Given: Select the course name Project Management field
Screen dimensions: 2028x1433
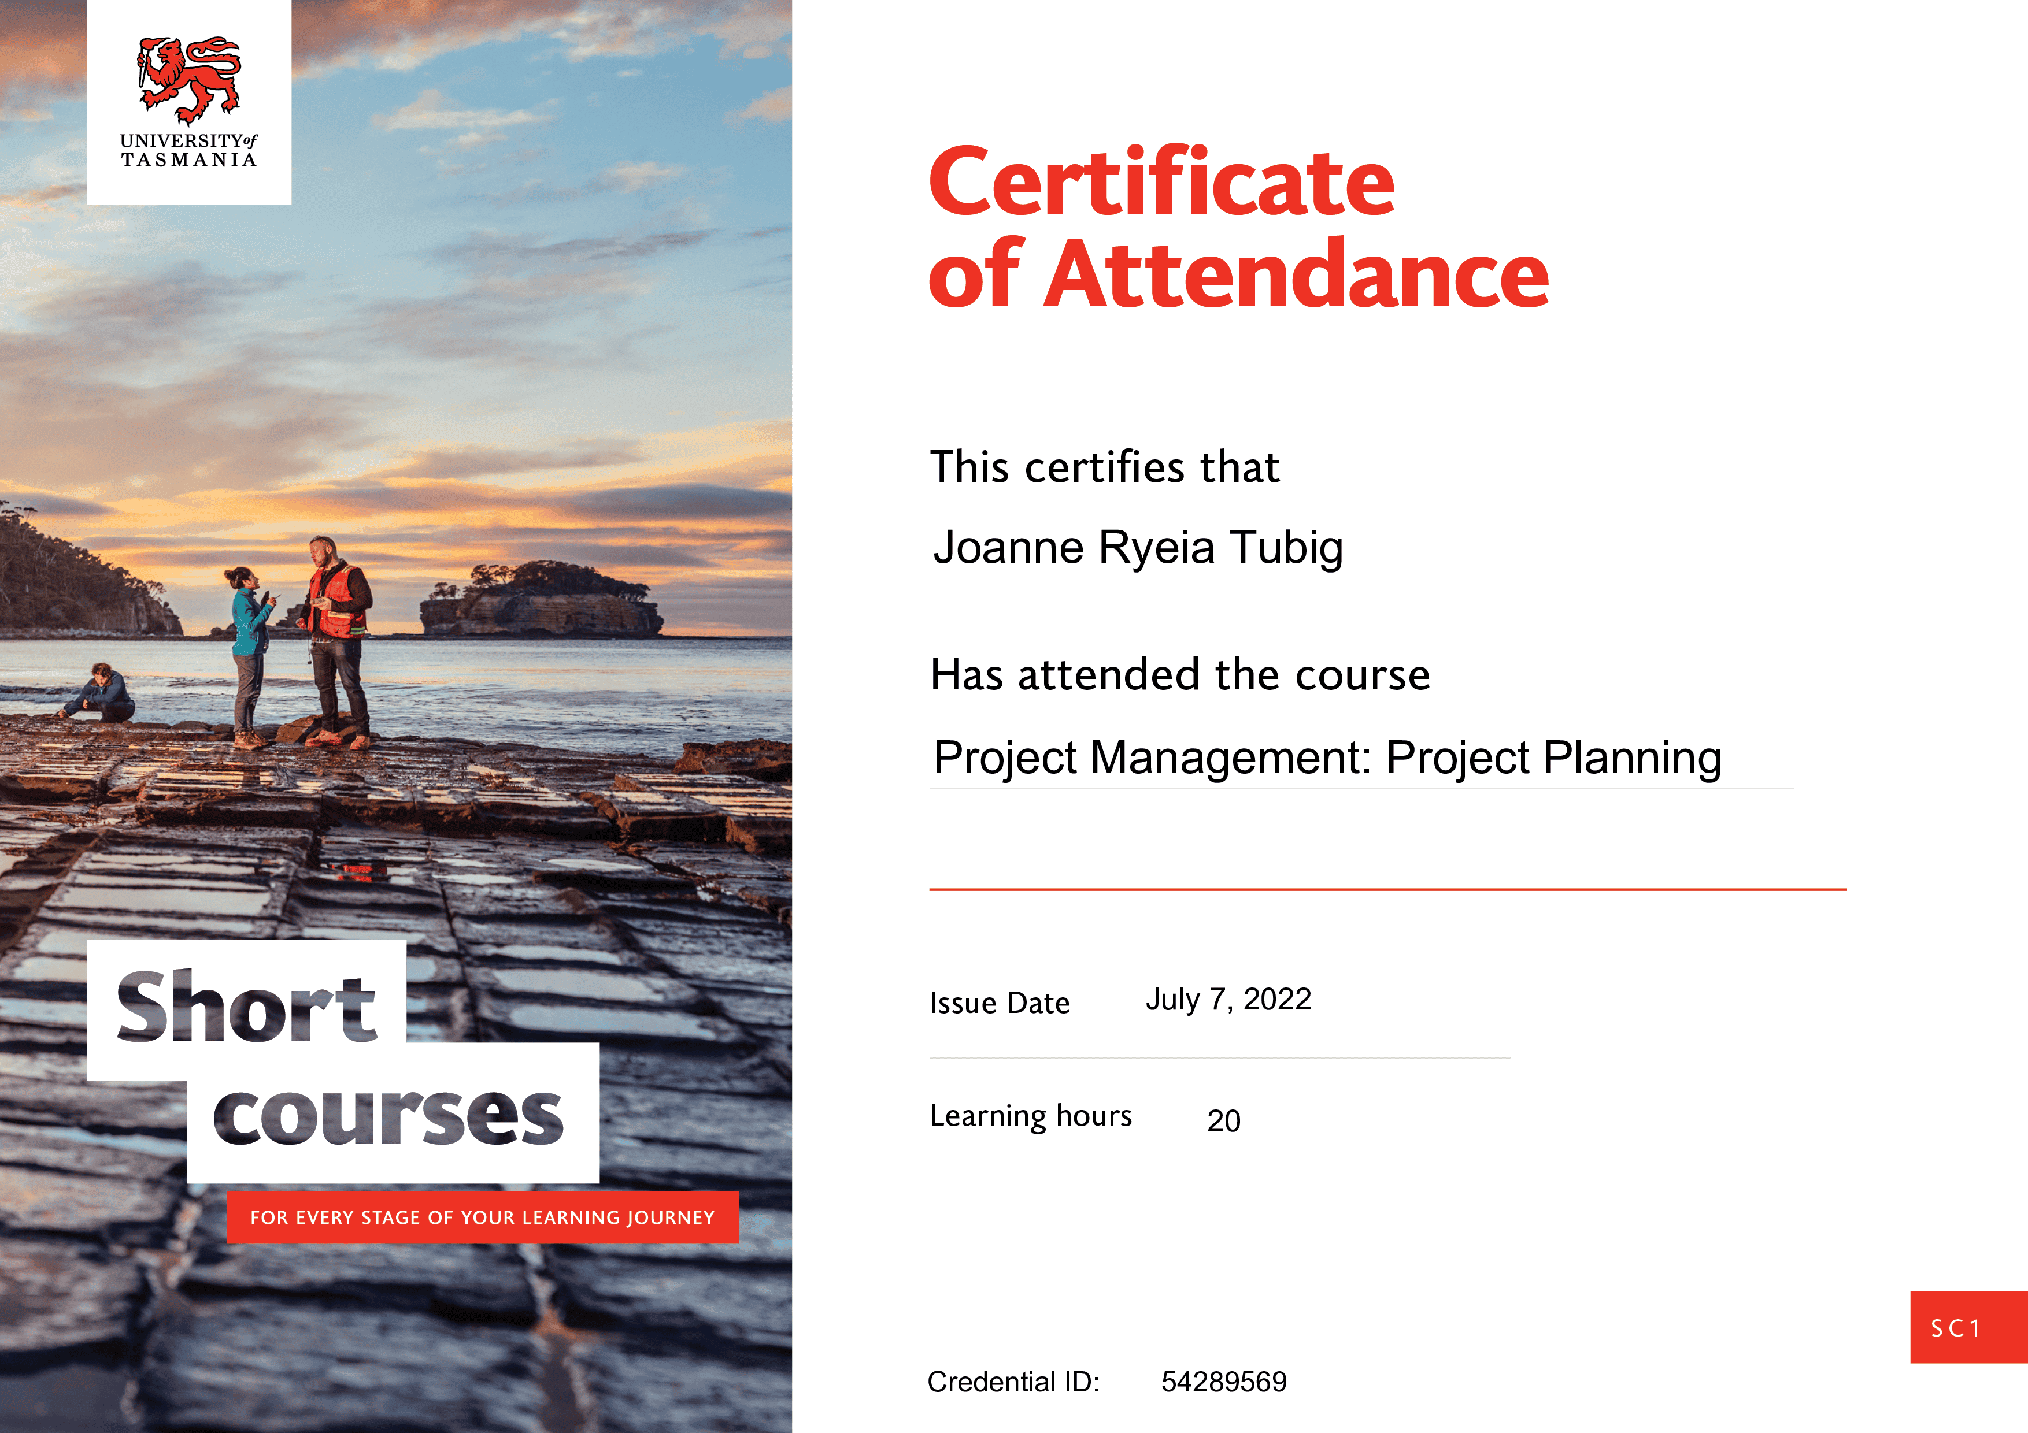Looking at the screenshot, I should [x=1327, y=758].
